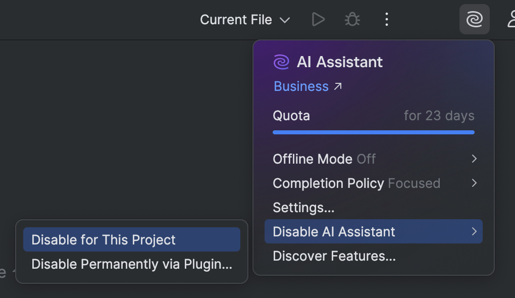Disable the AI Assistant plugin permanently
This screenshot has width=515, height=298.
[x=131, y=264]
